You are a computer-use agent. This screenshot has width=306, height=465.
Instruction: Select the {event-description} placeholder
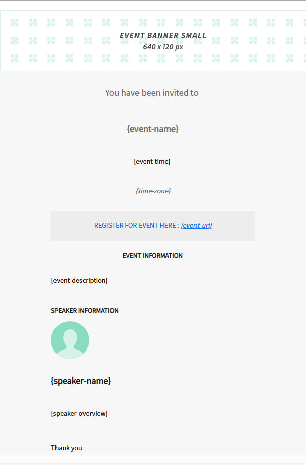pyautogui.click(x=79, y=280)
